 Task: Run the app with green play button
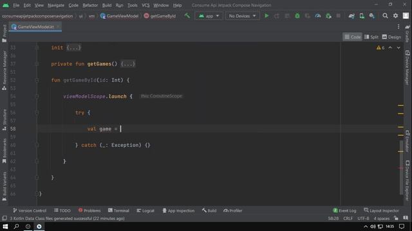coord(267,15)
